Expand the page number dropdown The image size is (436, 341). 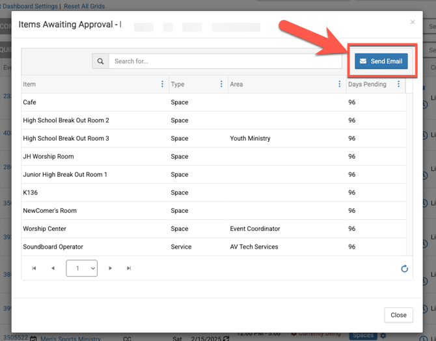click(x=81, y=268)
